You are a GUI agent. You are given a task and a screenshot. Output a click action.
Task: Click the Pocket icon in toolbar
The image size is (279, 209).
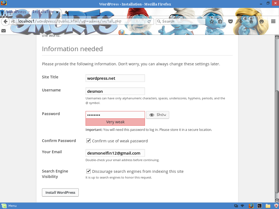click(x=231, y=22)
